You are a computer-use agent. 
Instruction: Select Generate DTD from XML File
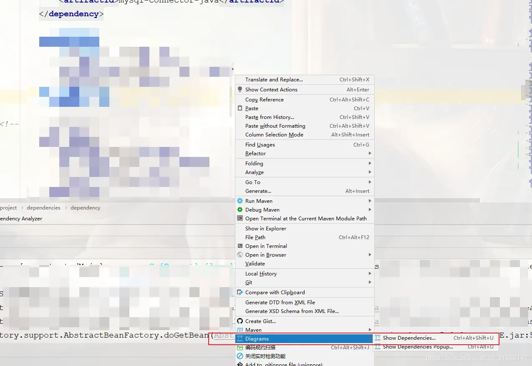point(305,302)
